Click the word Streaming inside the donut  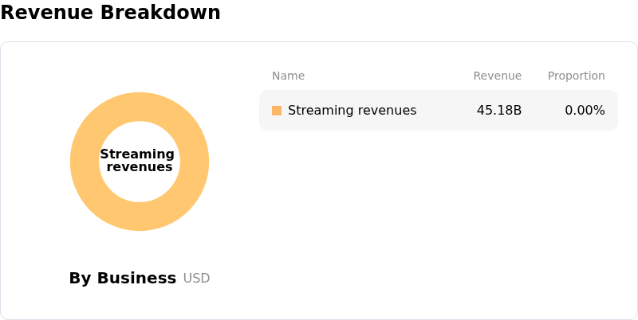(137, 154)
